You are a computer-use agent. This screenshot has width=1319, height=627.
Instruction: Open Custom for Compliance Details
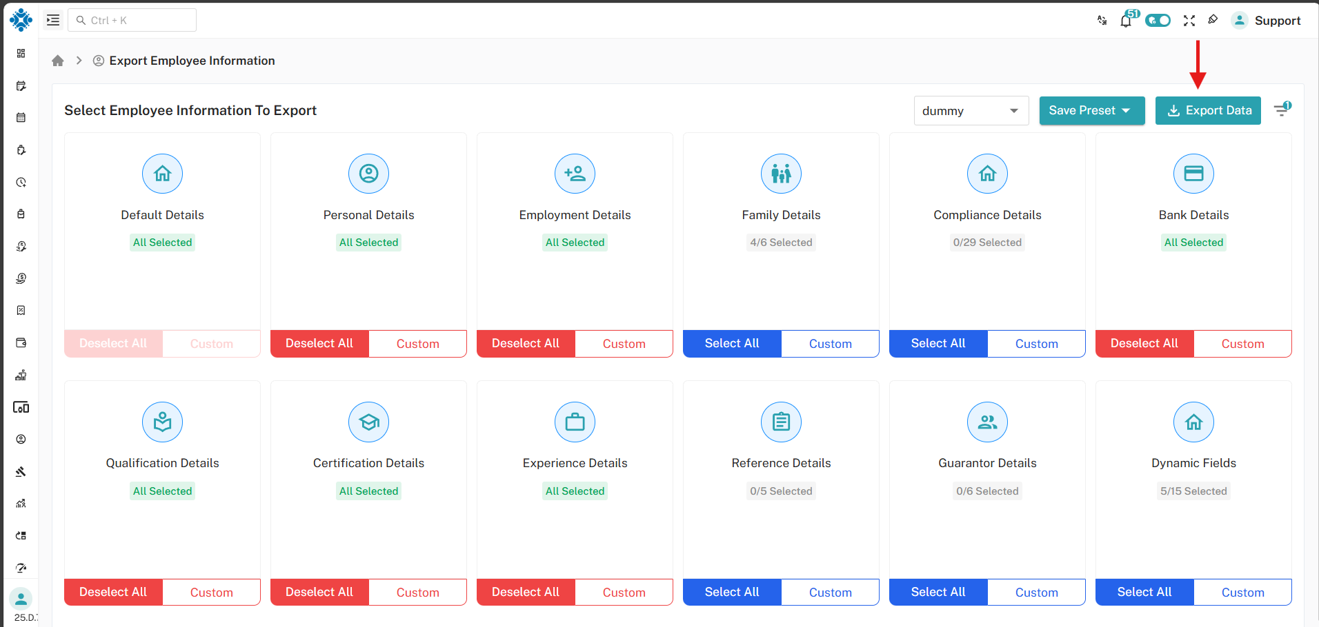point(1036,344)
